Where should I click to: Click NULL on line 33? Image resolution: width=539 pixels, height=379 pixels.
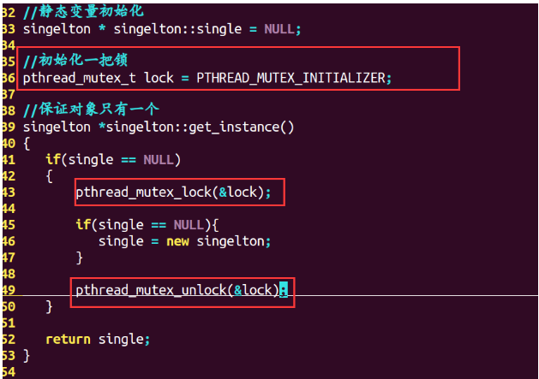click(279, 29)
